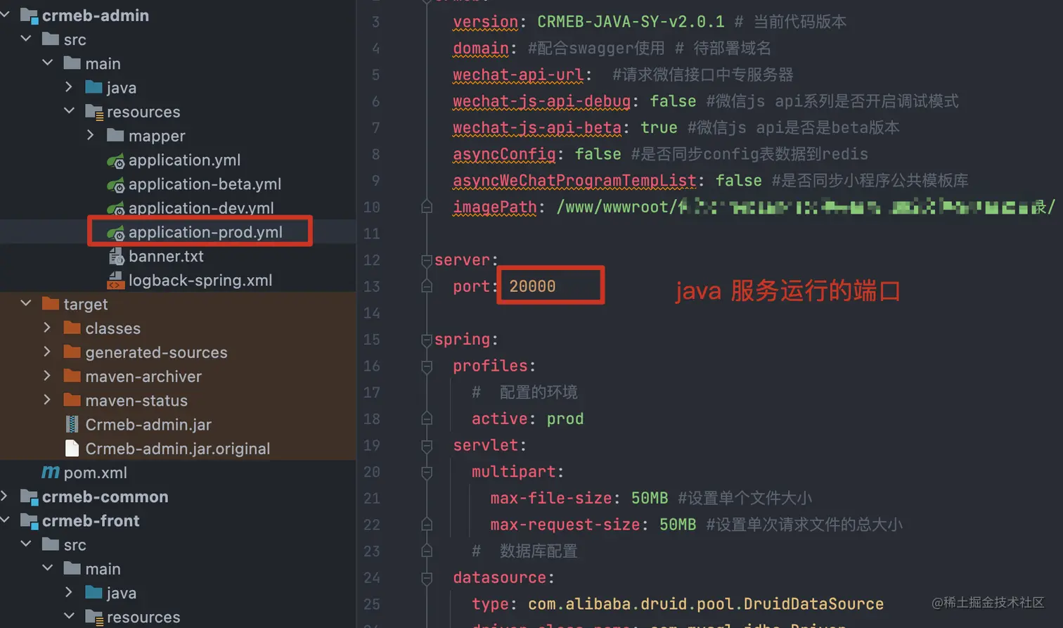Collapse the crmeb-front module chevron
The width and height of the screenshot is (1063, 628).
6,520
